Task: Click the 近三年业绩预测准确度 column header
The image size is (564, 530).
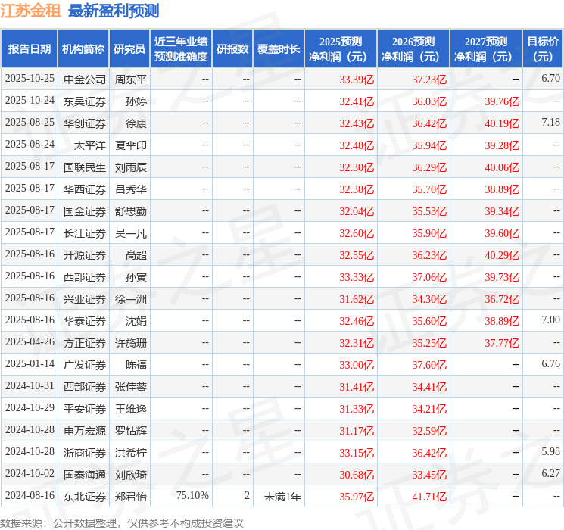Action: (x=180, y=48)
